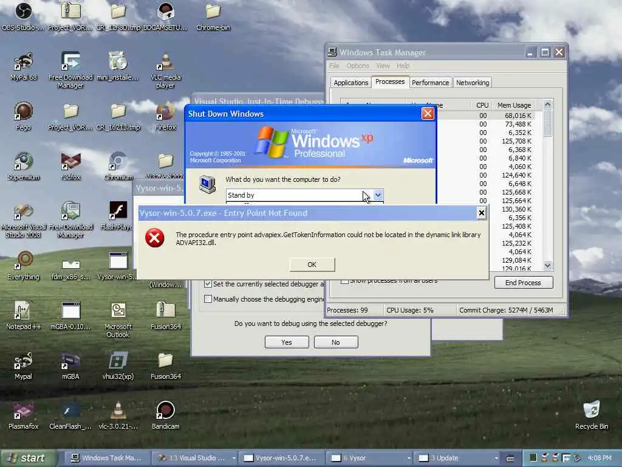Open the Chrome-bin folder on desktop
Viewport: 622px width, 467px height.
[213, 16]
